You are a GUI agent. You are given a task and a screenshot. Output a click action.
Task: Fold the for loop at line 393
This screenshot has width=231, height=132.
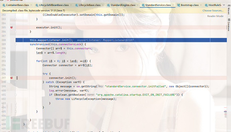tap(16, 61)
